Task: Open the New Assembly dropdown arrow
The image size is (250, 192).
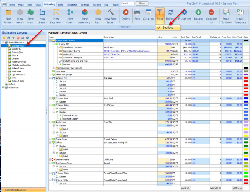Action: 91,23
